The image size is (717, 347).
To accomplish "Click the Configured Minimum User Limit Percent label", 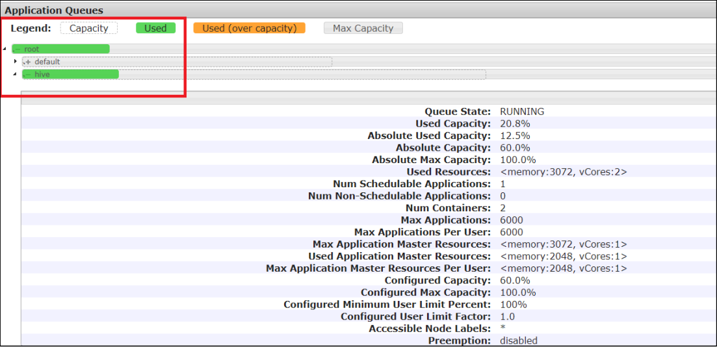I will [387, 304].
